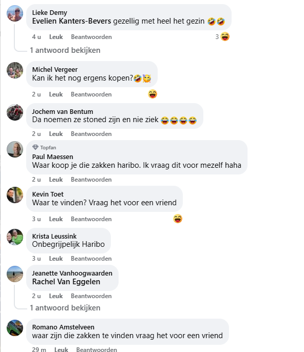
Task: Open Michel Vergeer's avatar
Action: click(15, 70)
